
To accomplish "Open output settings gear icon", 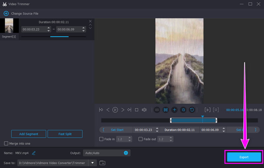I will [x=126, y=153].
